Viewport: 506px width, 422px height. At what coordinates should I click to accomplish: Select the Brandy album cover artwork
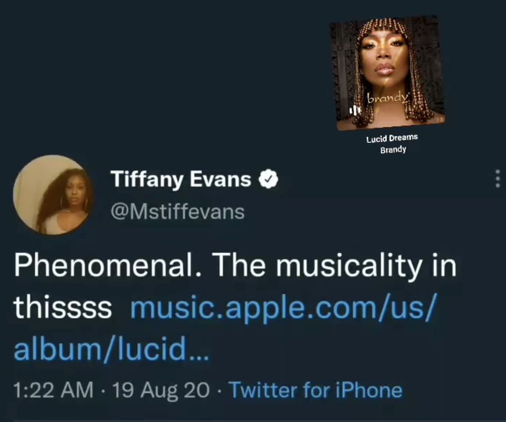387,73
